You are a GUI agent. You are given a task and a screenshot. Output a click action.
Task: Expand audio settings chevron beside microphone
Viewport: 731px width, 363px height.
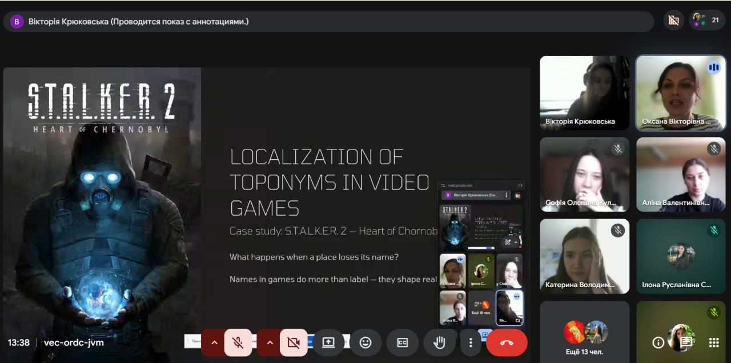click(214, 342)
